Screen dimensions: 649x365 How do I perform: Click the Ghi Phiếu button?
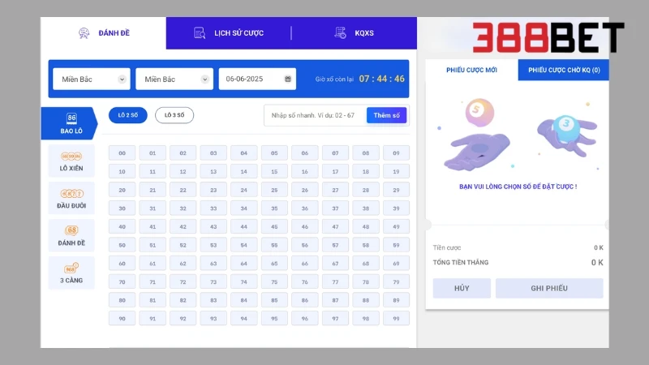pos(549,288)
